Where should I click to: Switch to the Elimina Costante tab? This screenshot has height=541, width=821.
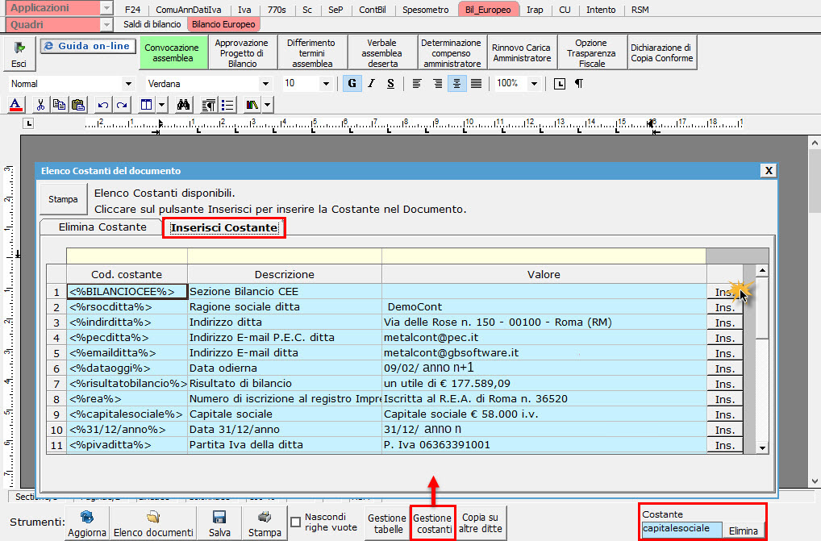102,227
